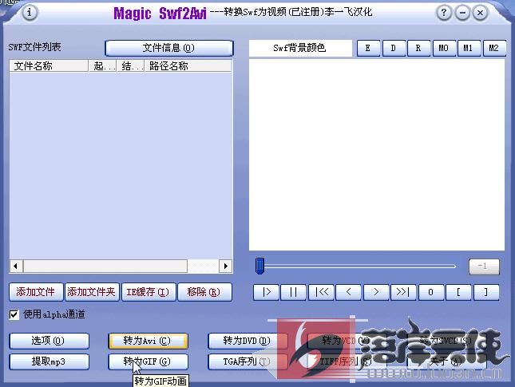Click the E preview button
This screenshot has height=387, width=515.
click(x=368, y=48)
